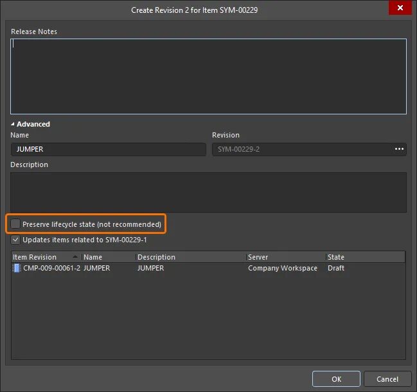417x392 pixels.
Task: Collapse the Advanced section
Action: coord(13,124)
